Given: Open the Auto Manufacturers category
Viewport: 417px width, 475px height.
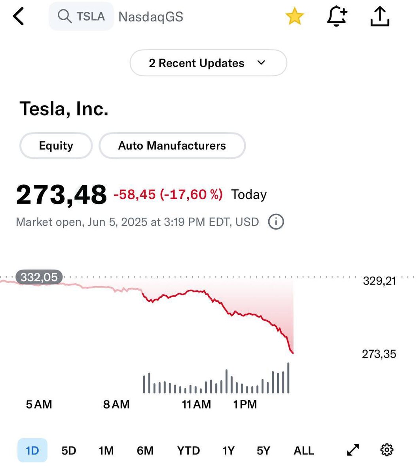Looking at the screenshot, I should pyautogui.click(x=172, y=146).
